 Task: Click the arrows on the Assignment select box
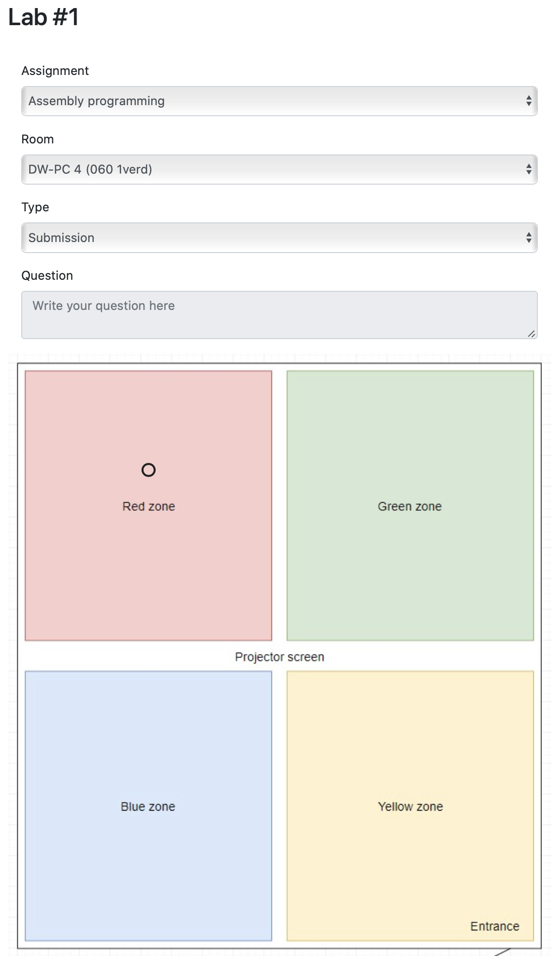[529, 101]
